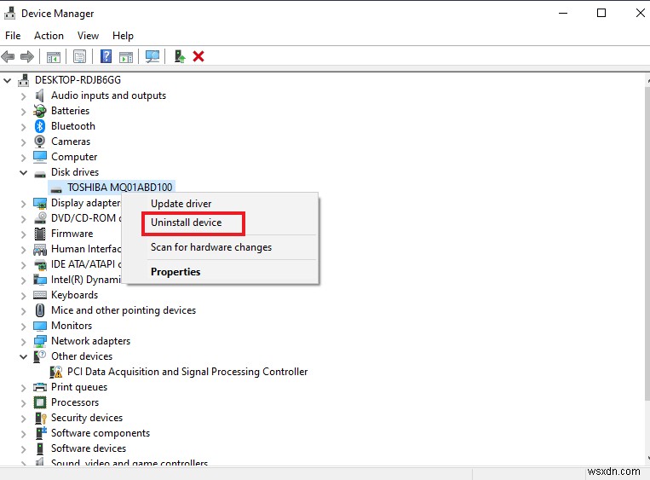The width and height of the screenshot is (650, 480).
Task: Click the Disk drives category icon
Action: (40, 174)
